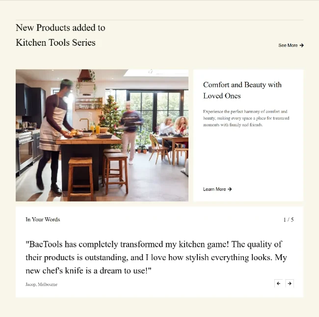The width and height of the screenshot is (319, 317).
Task: Click empty space in Comfort and Beauty card
Action: pyautogui.click(x=248, y=157)
